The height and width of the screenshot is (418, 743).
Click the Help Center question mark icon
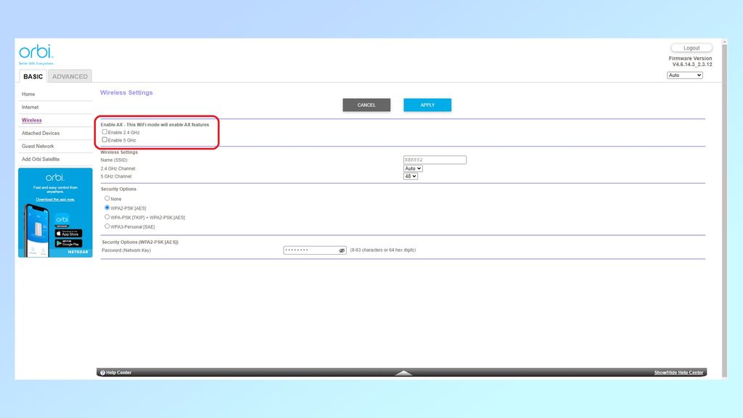click(103, 372)
